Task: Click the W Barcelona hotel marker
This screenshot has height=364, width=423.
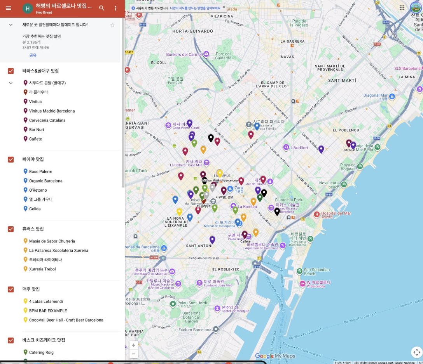Action: 302,284
